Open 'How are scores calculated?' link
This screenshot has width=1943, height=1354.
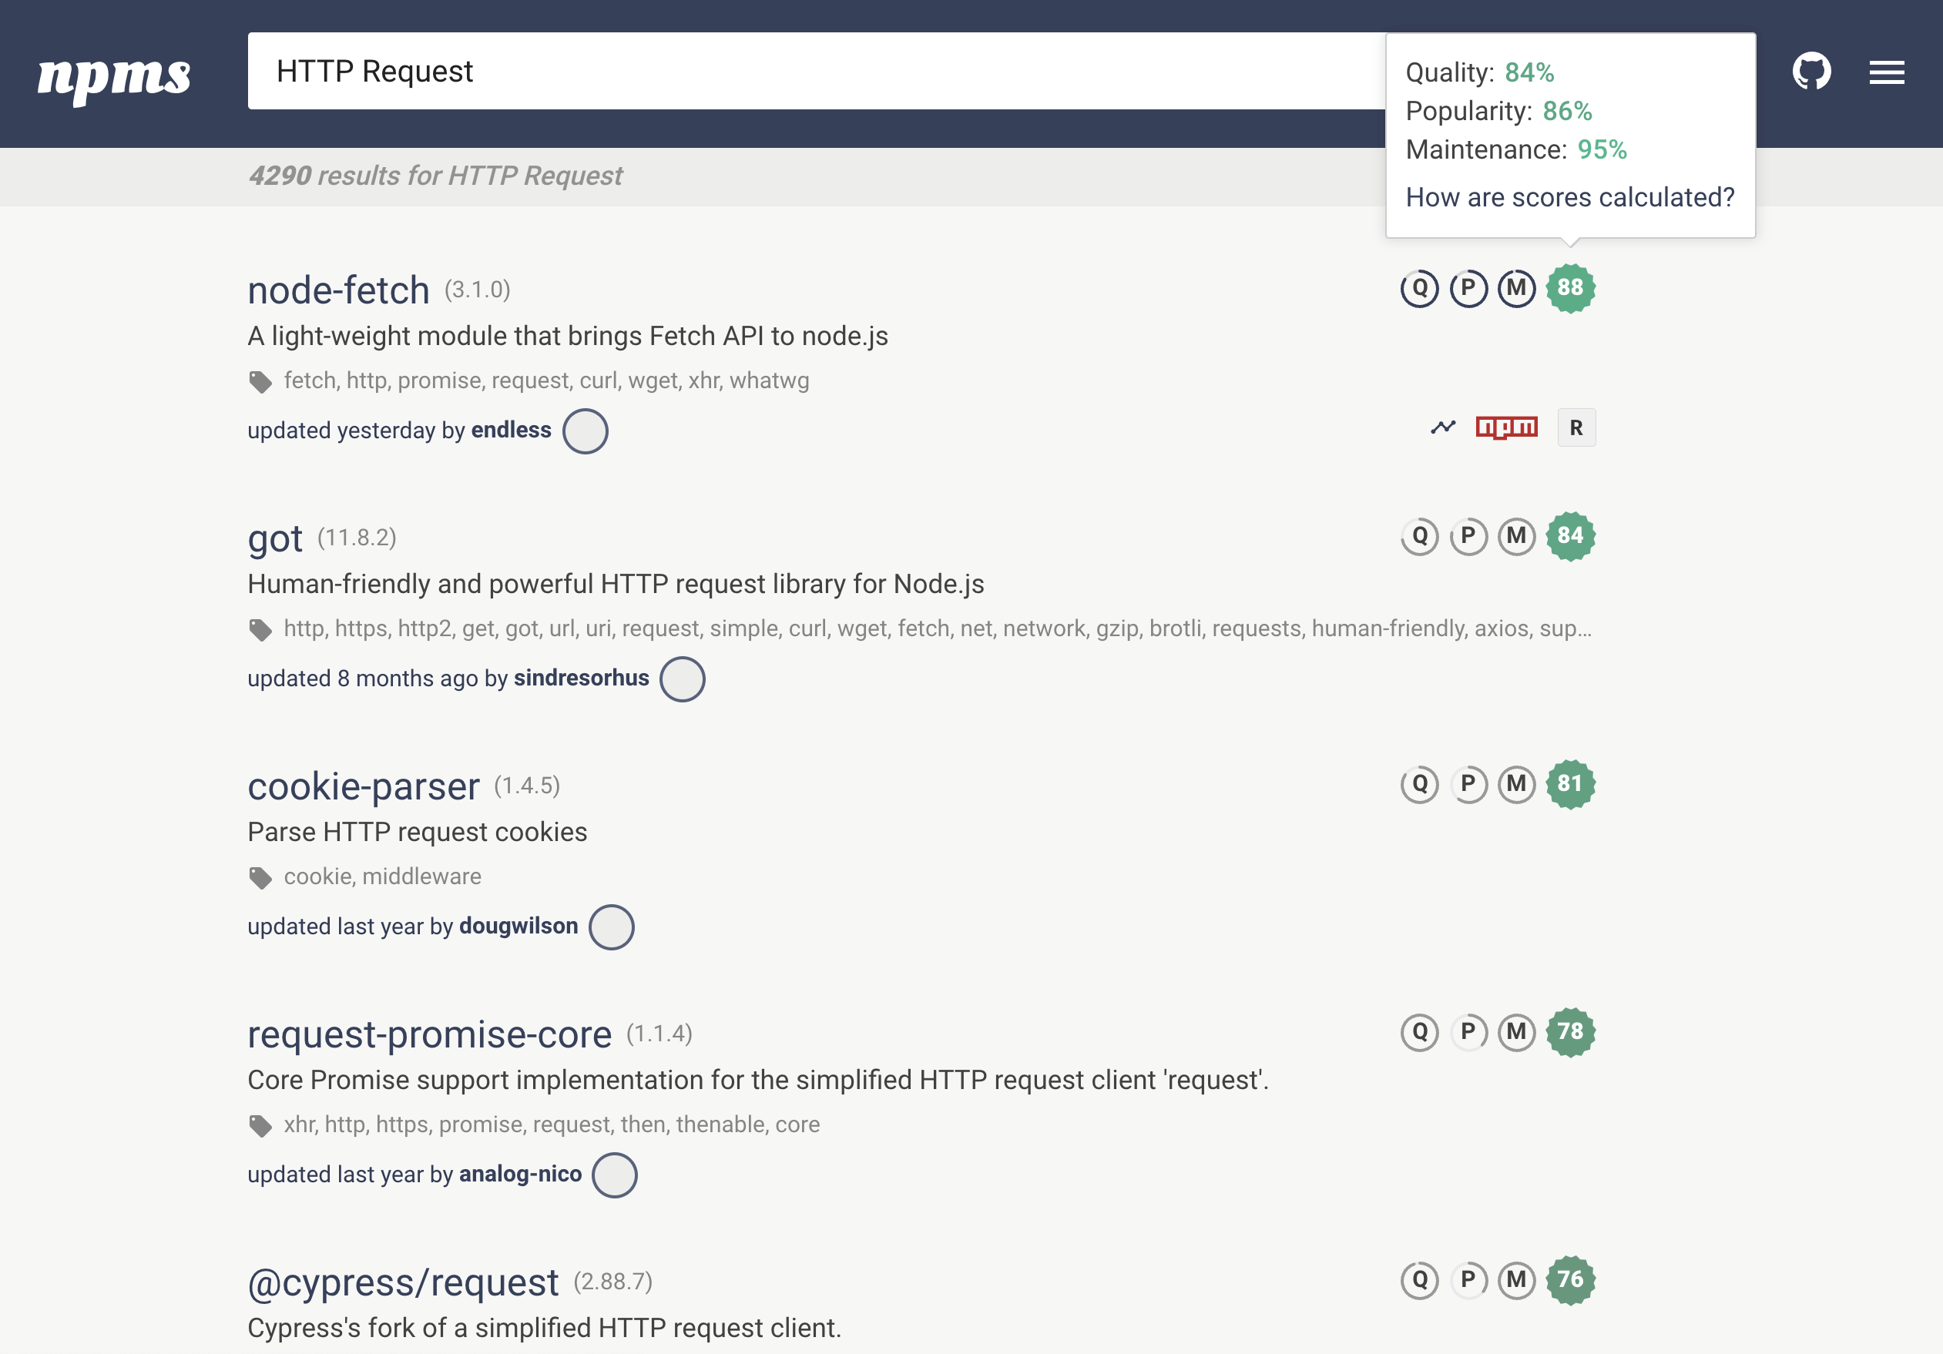tap(1570, 197)
